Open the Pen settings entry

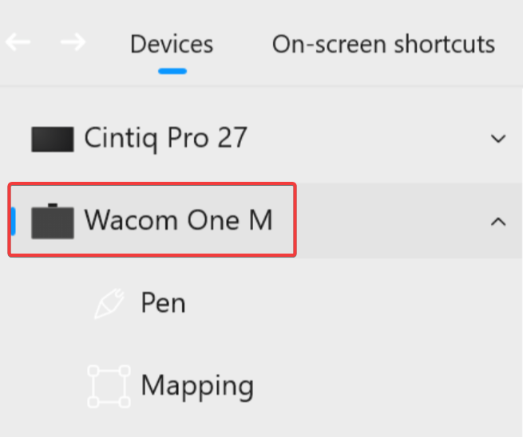tap(163, 303)
